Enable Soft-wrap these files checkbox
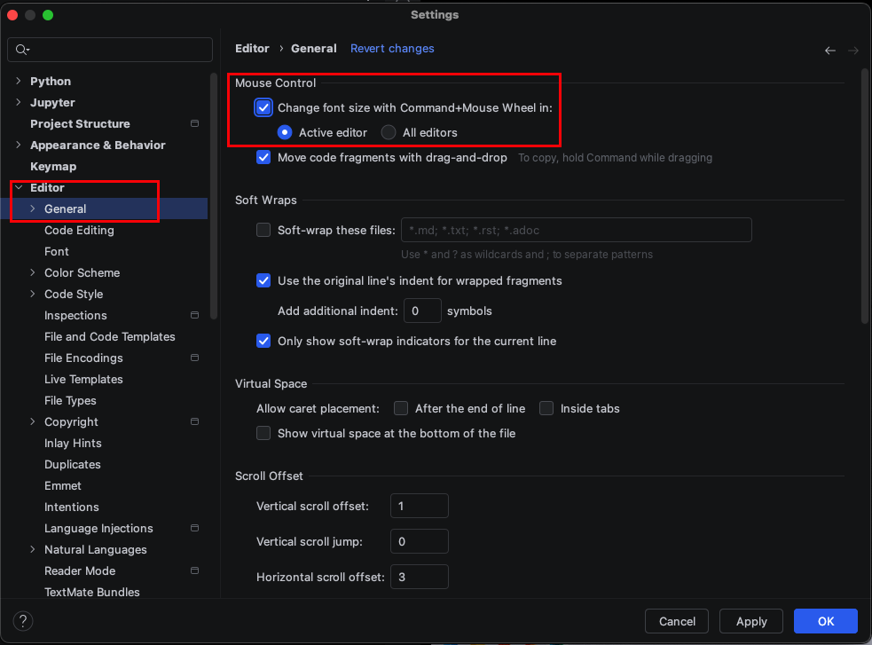Screen dimensions: 872x645 point(263,230)
